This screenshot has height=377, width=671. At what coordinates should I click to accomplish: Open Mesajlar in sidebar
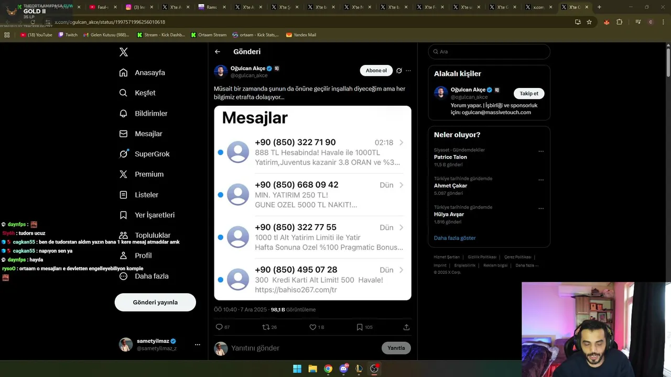140,134
